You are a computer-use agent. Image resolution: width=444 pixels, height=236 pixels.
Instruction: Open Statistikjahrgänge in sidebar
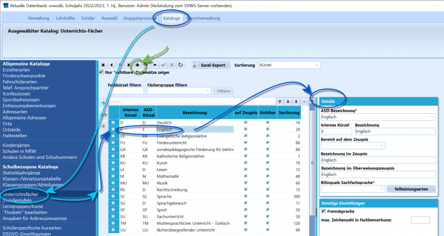point(21,173)
